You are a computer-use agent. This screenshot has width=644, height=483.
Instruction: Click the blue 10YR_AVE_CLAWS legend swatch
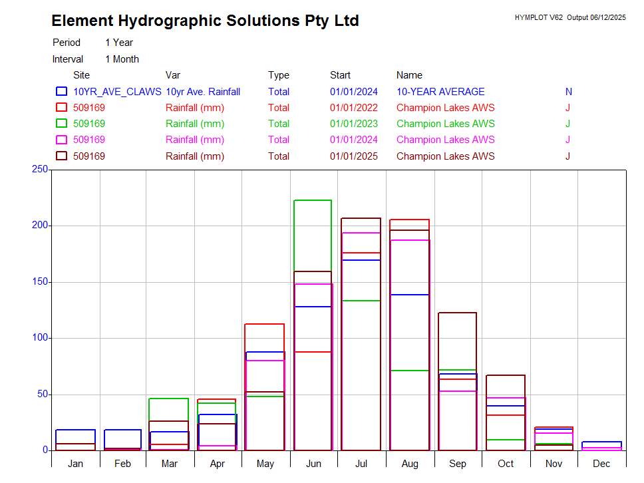61,92
